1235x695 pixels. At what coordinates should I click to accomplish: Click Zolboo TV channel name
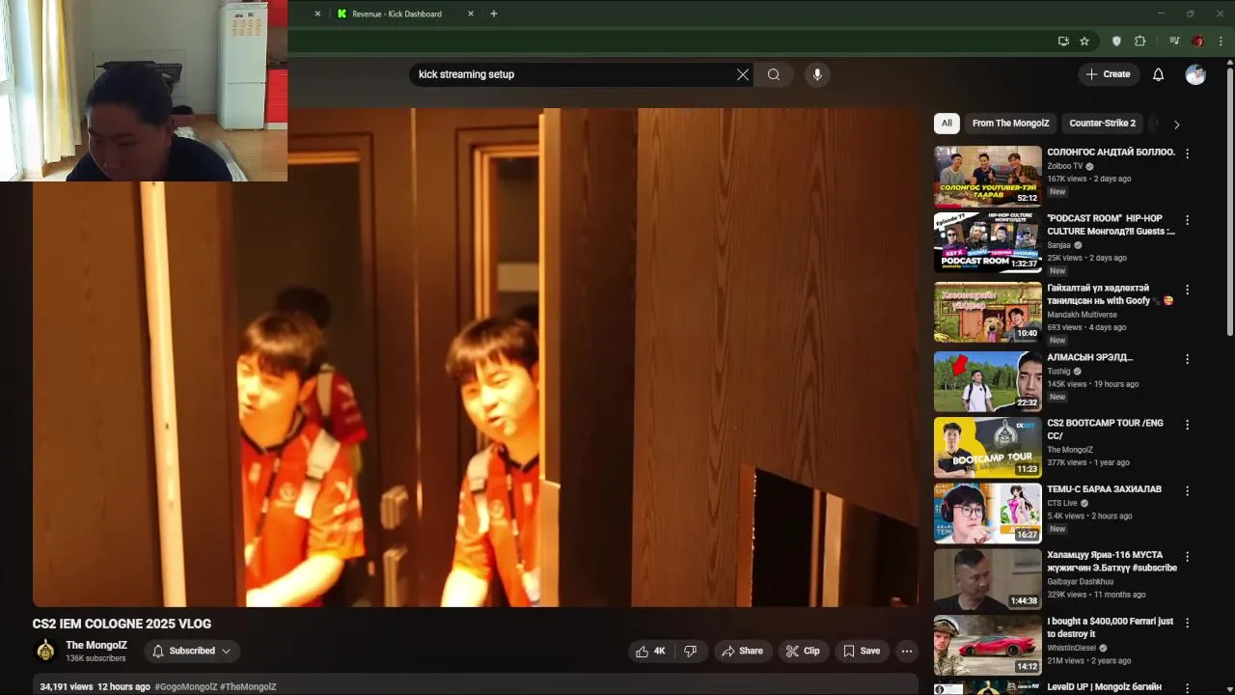coord(1065,166)
